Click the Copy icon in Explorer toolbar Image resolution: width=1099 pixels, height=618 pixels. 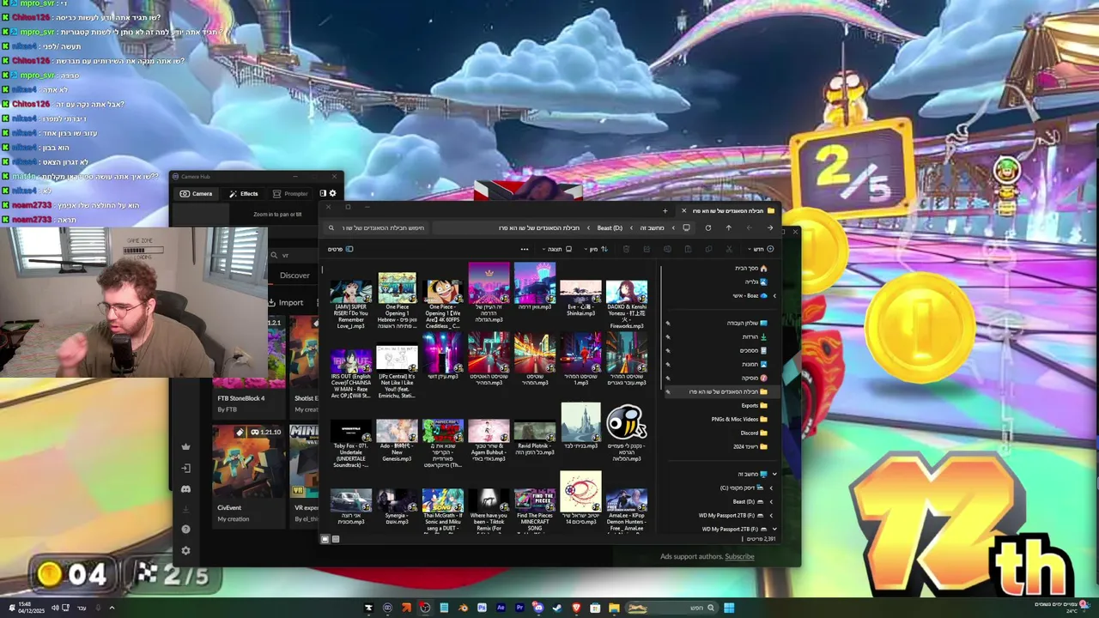[708, 249]
